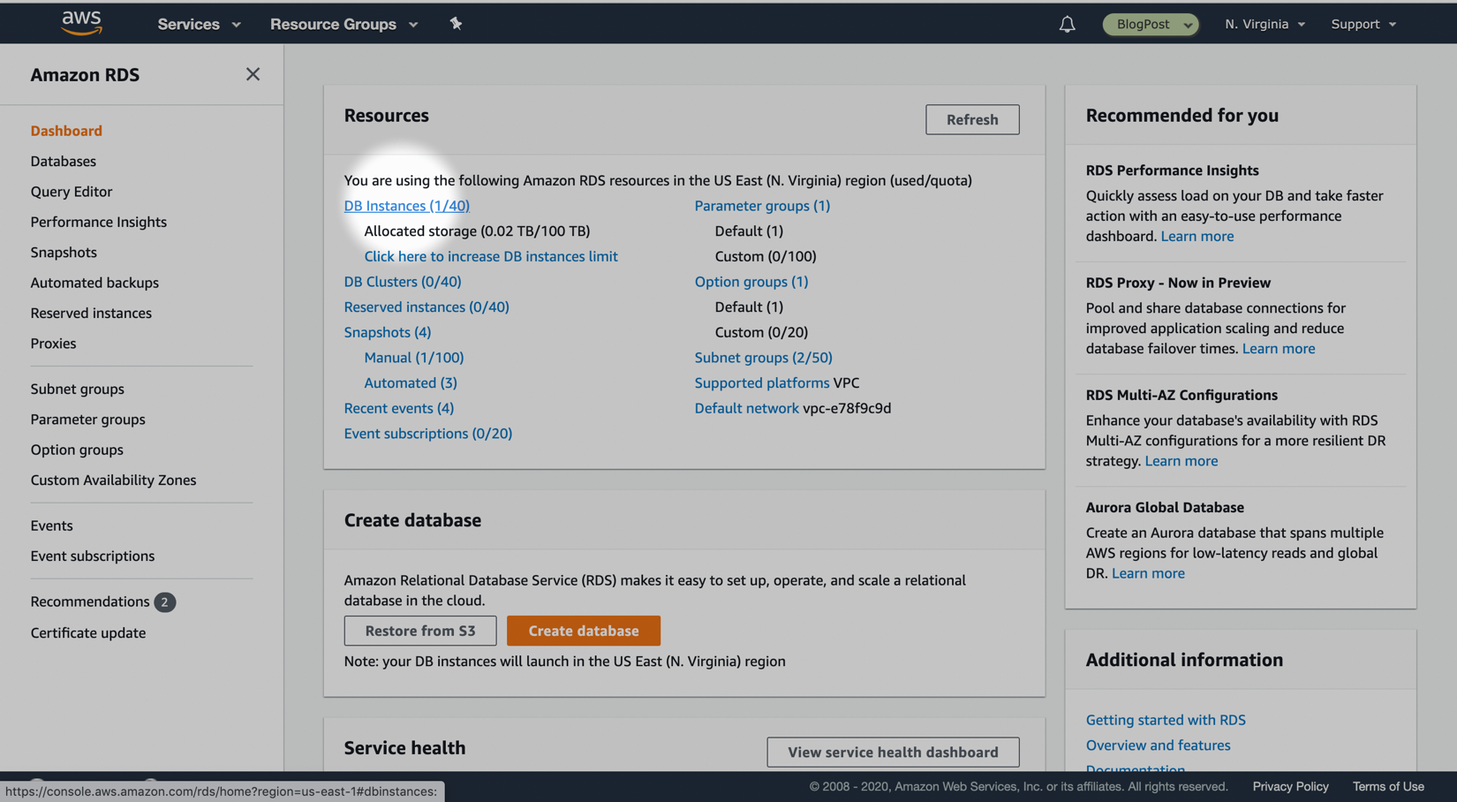Click the Custom (0/20) option groups text
The image size is (1457, 802).
point(761,332)
